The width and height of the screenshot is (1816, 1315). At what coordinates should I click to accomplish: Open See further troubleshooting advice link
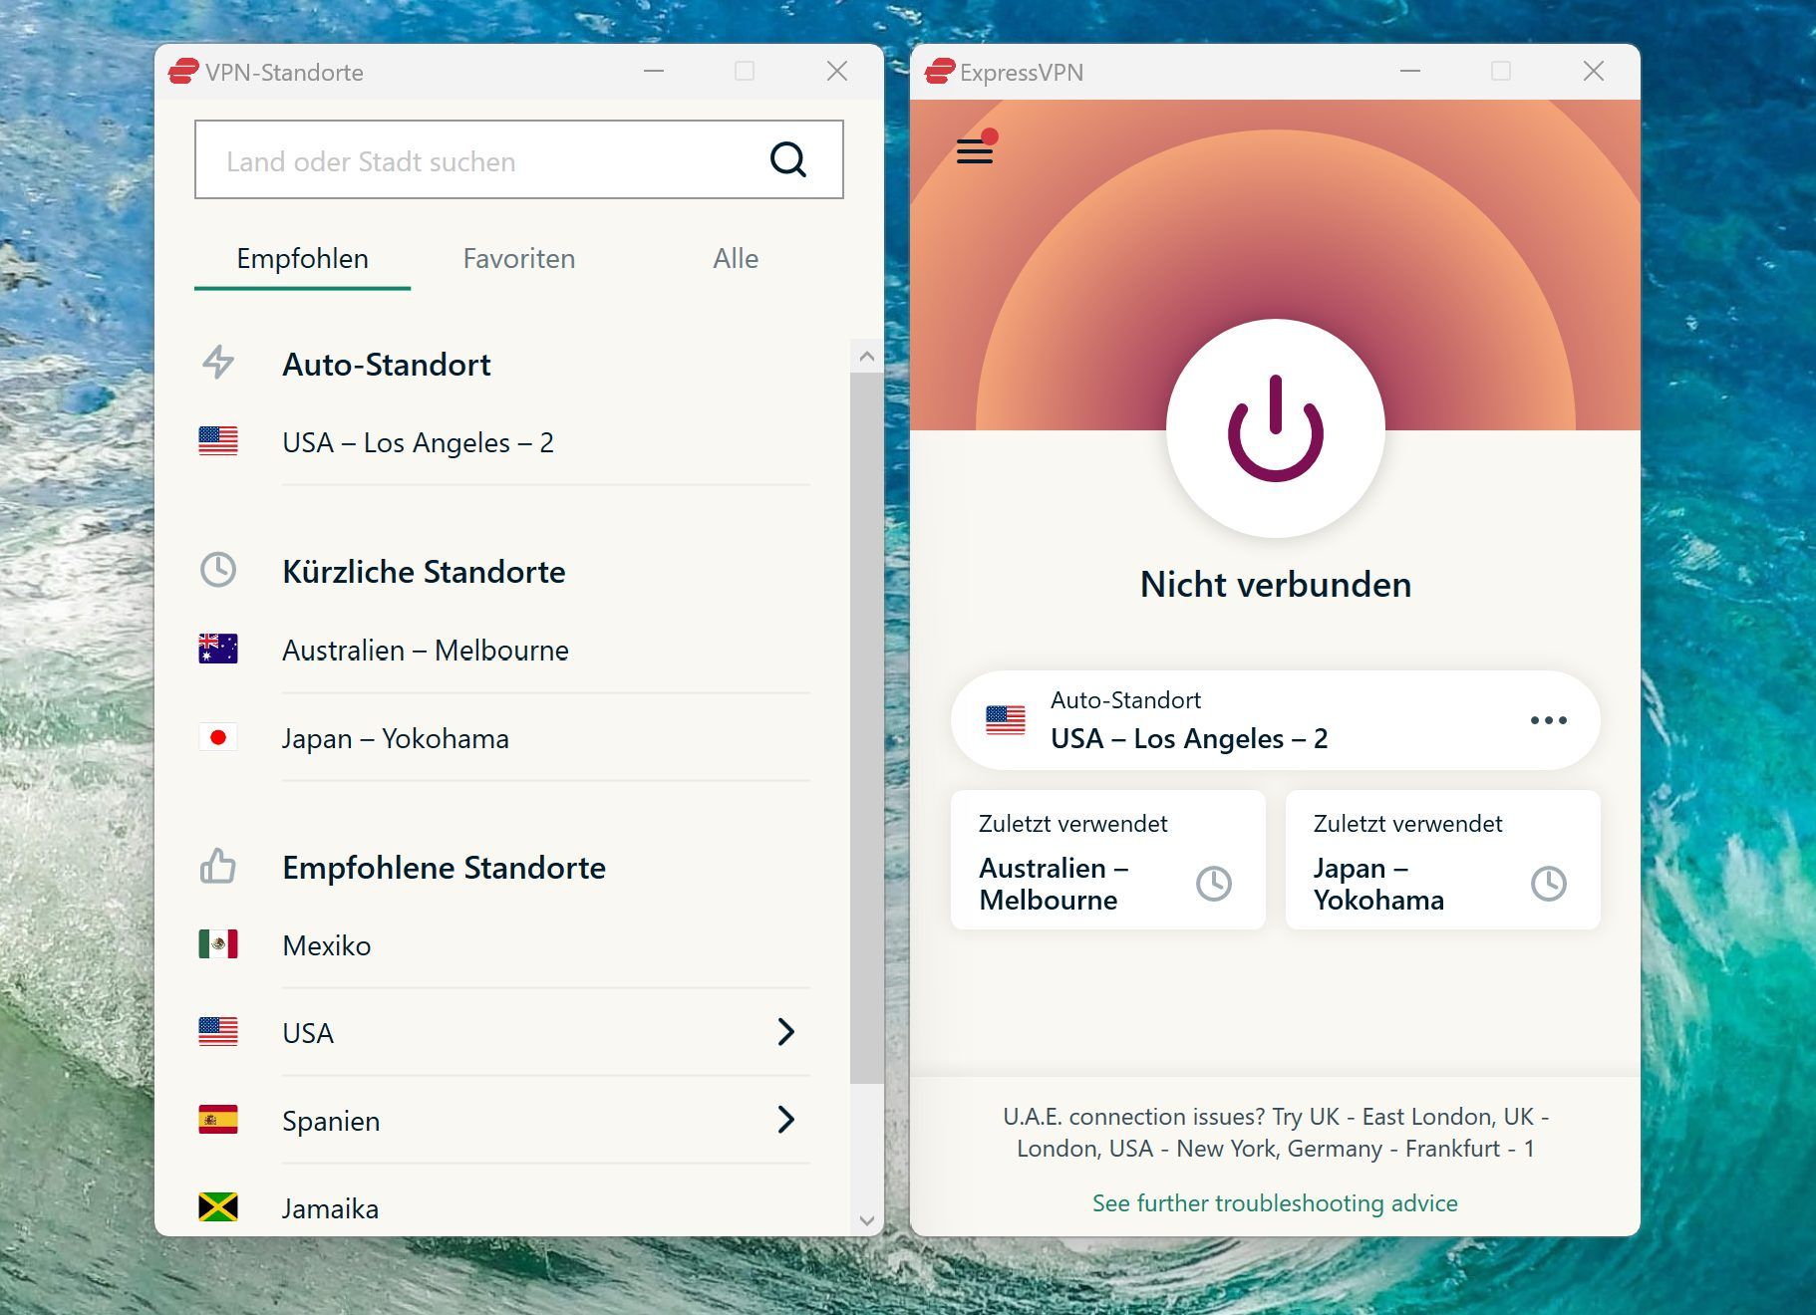(x=1275, y=1202)
